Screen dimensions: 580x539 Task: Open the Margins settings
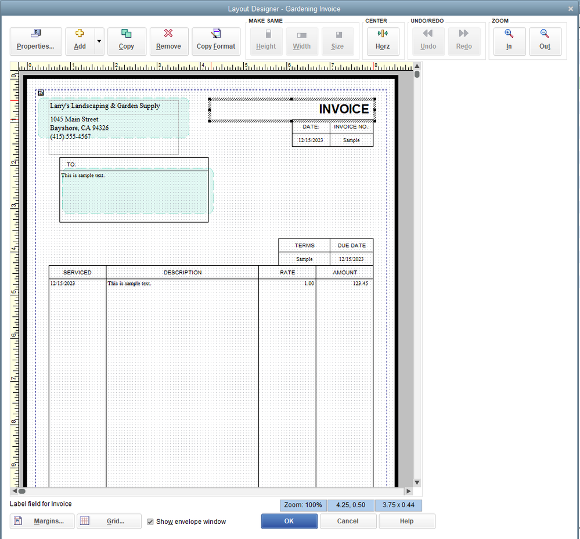(41, 521)
